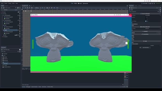The image size is (162, 91).
Task: Toggle visibility of the Ball node
Action: coord(20,35)
